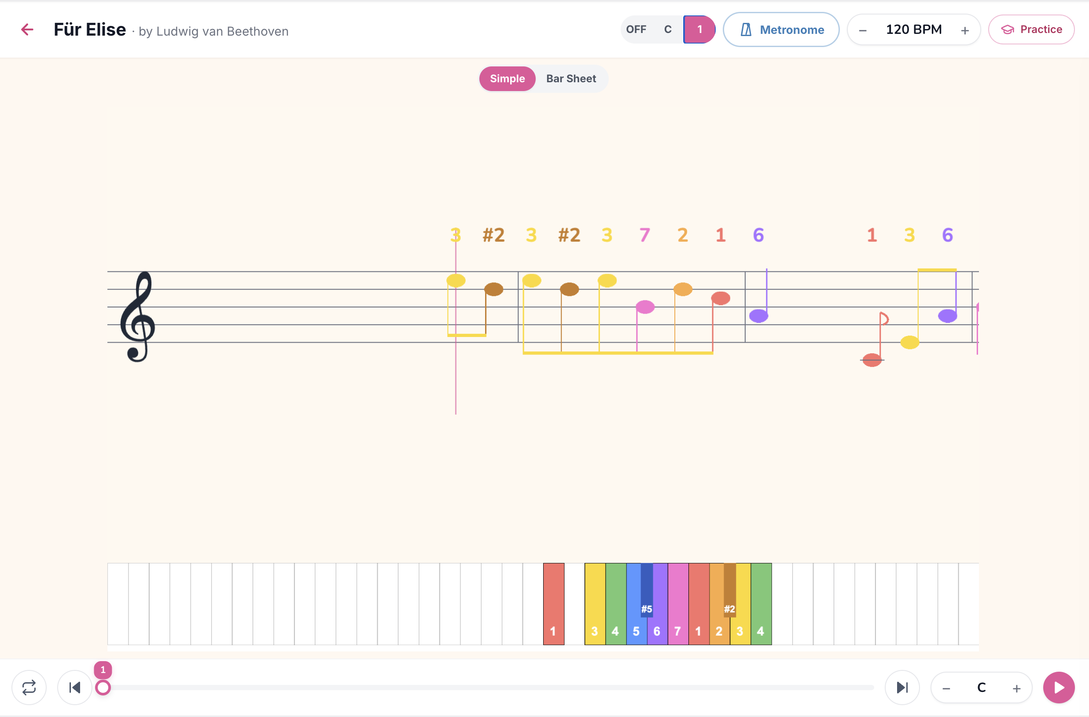Open the Metronome button
Image resolution: width=1089 pixels, height=717 pixels.
(781, 30)
